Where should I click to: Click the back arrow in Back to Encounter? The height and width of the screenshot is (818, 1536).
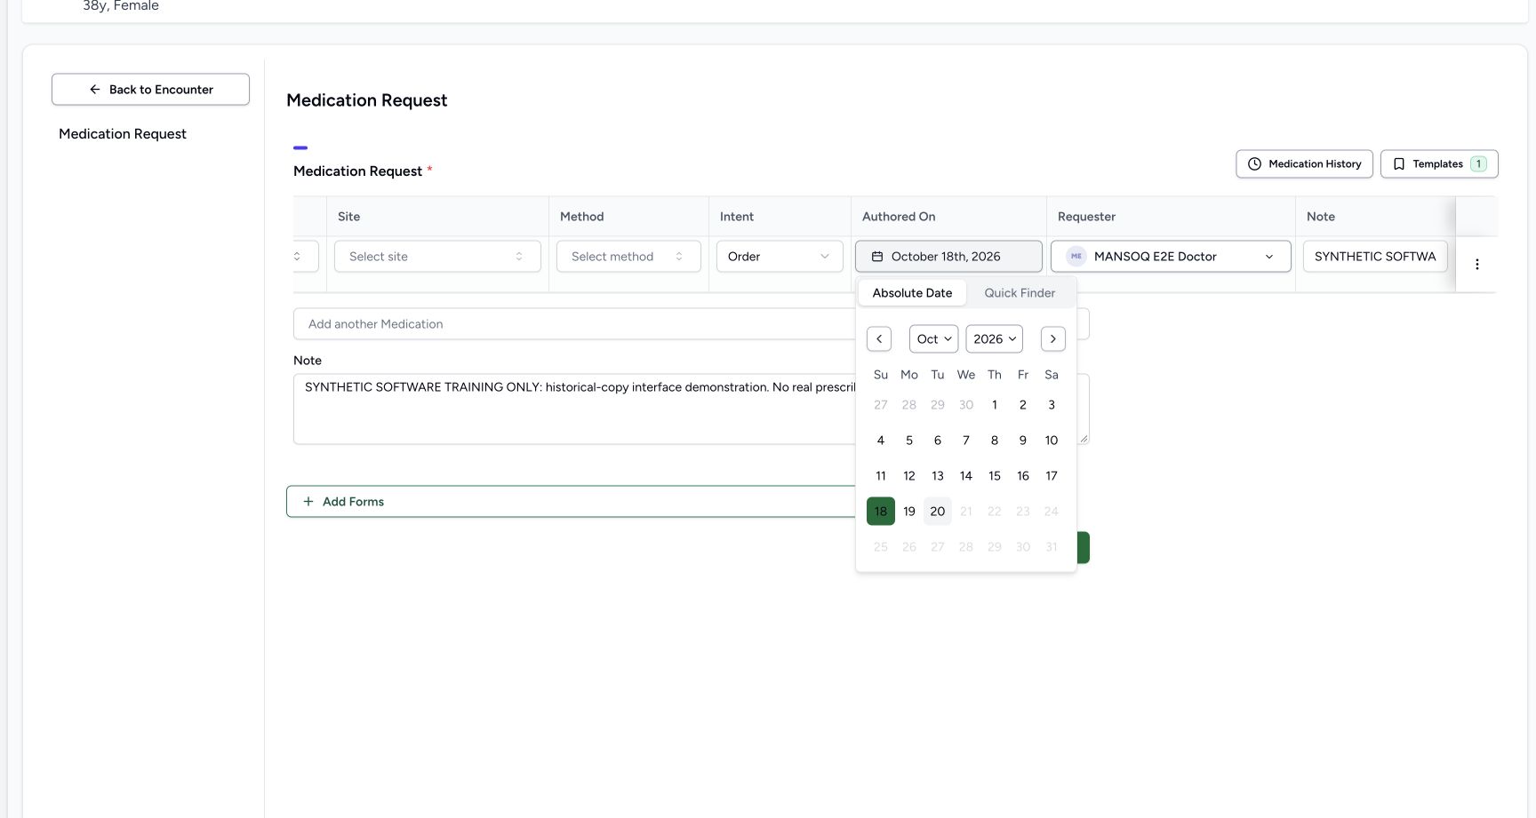click(x=95, y=90)
